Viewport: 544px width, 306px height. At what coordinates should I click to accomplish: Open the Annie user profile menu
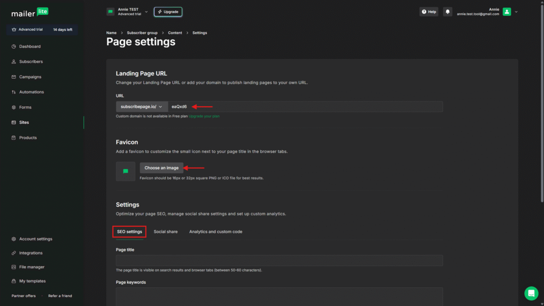[x=510, y=12]
